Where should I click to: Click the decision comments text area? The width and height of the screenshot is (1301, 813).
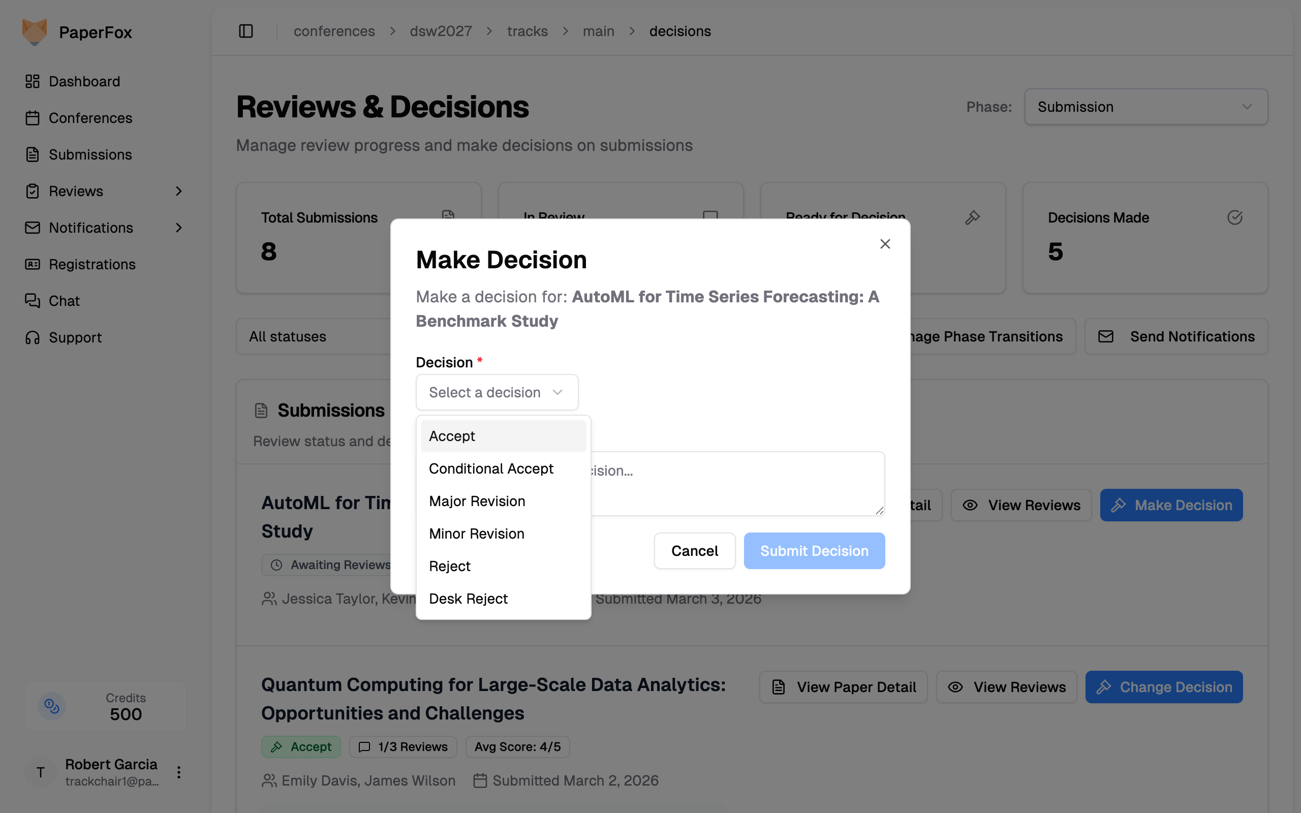click(736, 484)
